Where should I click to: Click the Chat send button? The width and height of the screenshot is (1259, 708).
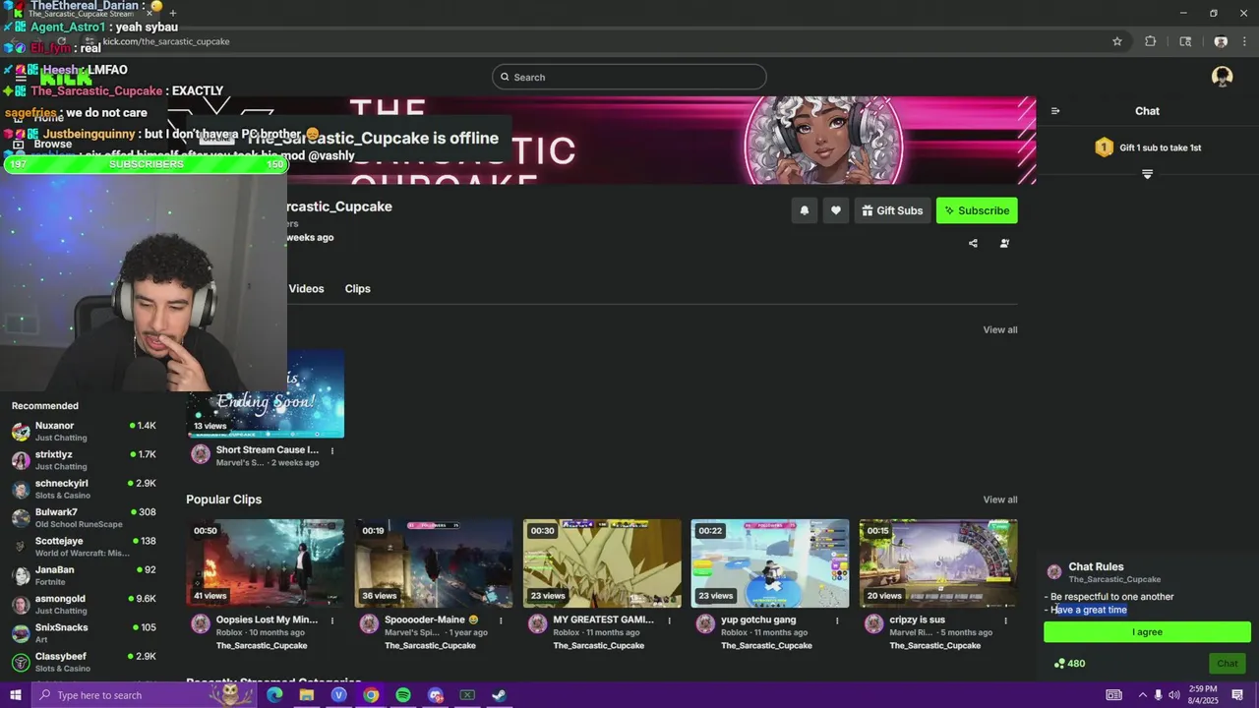coord(1227,664)
